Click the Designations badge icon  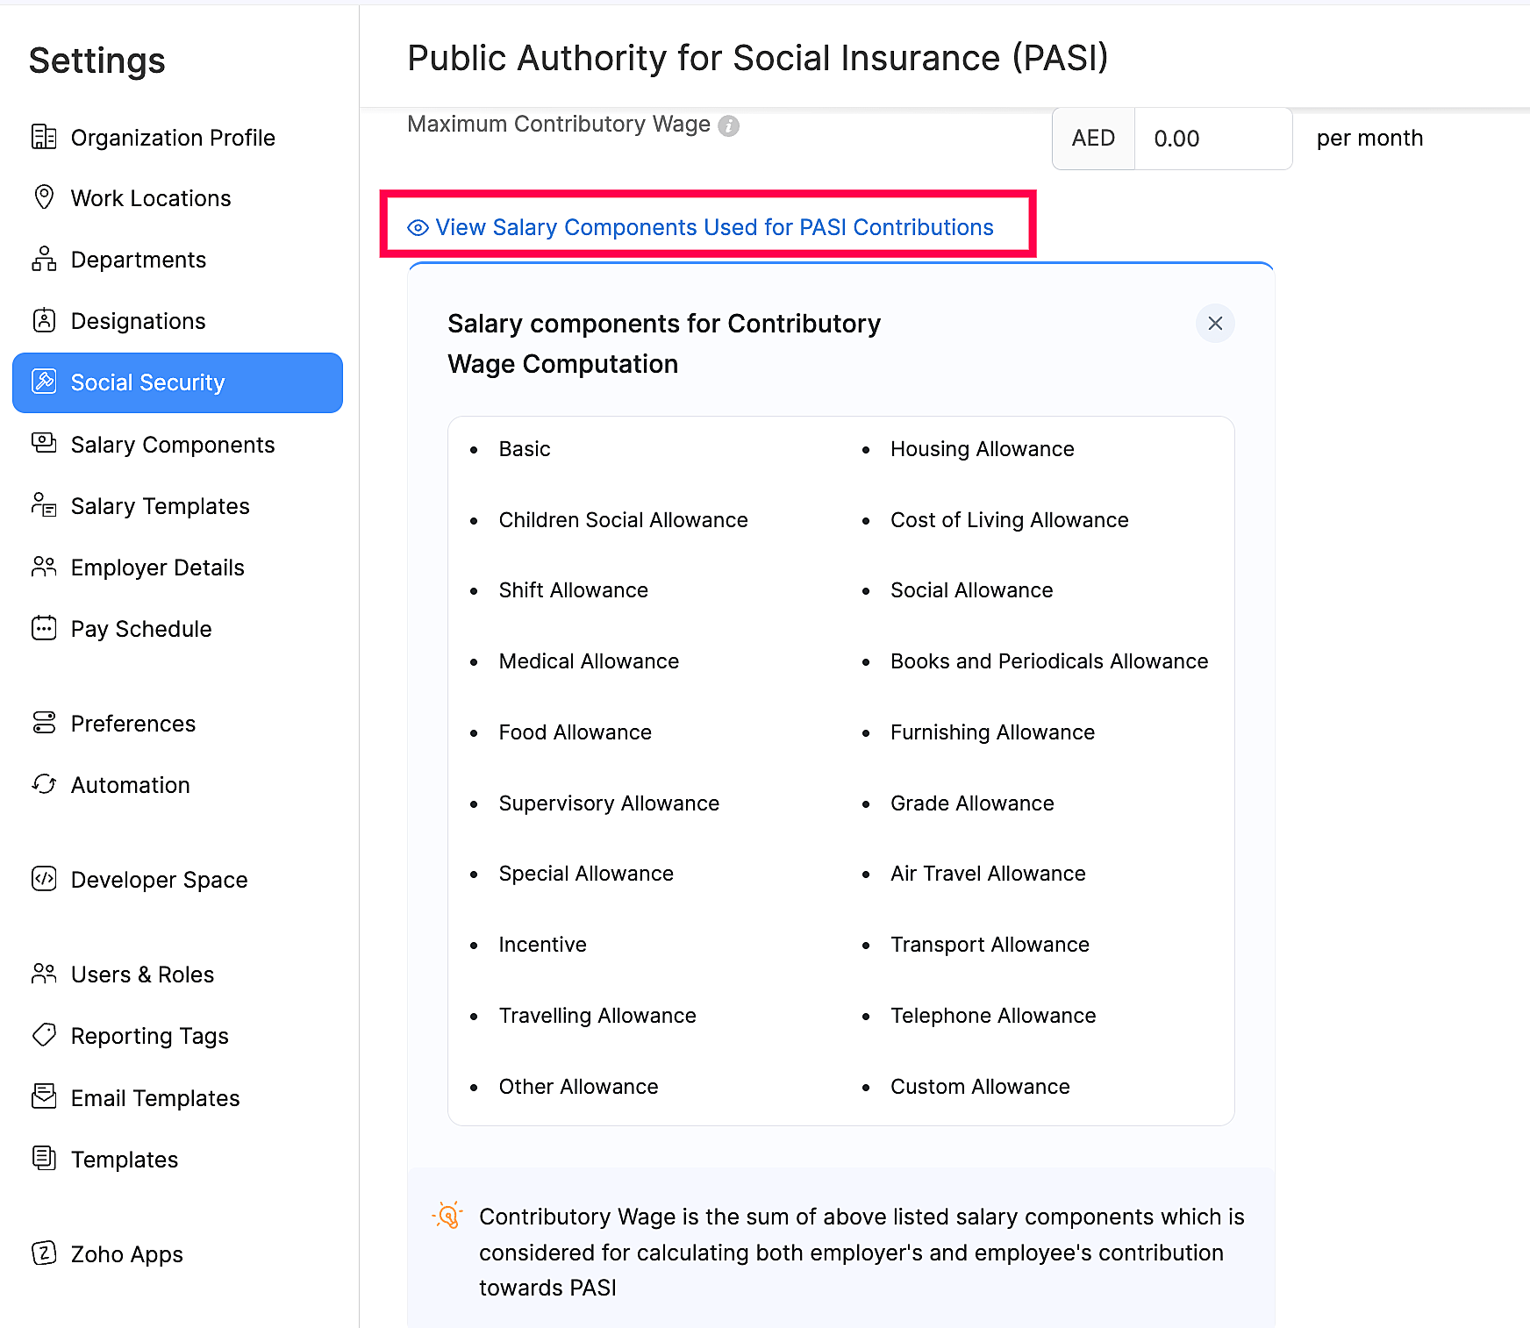(44, 320)
